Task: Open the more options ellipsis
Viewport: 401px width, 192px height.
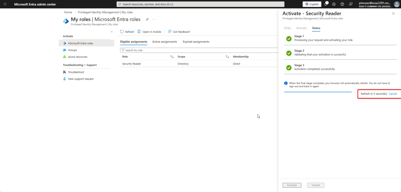Action: coord(154,19)
